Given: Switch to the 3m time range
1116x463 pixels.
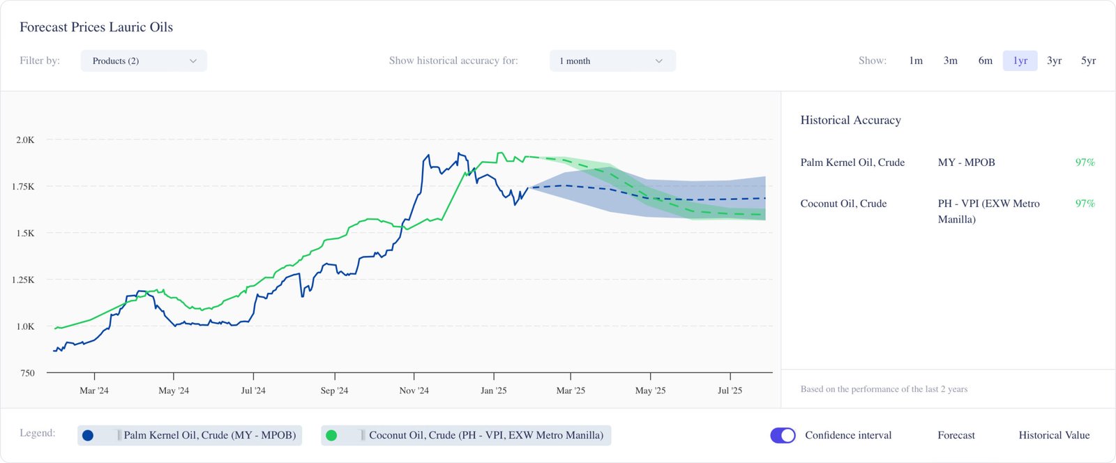Looking at the screenshot, I should (x=950, y=61).
